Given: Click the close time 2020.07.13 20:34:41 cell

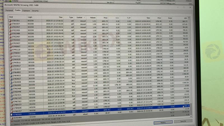Looking at the screenshot, I should click(143, 24).
